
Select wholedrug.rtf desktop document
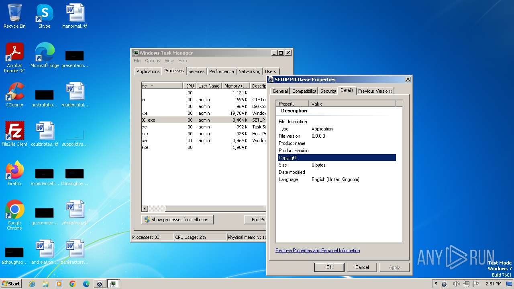[x=75, y=213]
